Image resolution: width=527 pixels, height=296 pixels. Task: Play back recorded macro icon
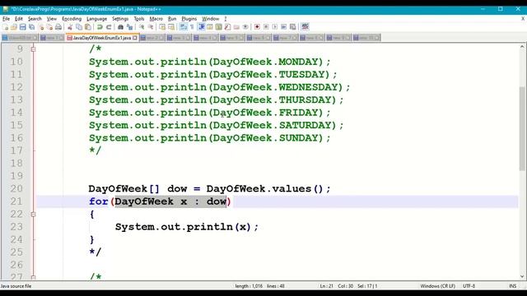click(x=274, y=27)
